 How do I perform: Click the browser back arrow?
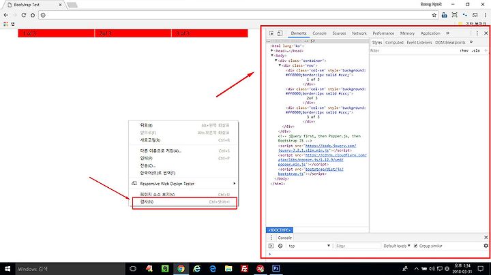(6, 15)
